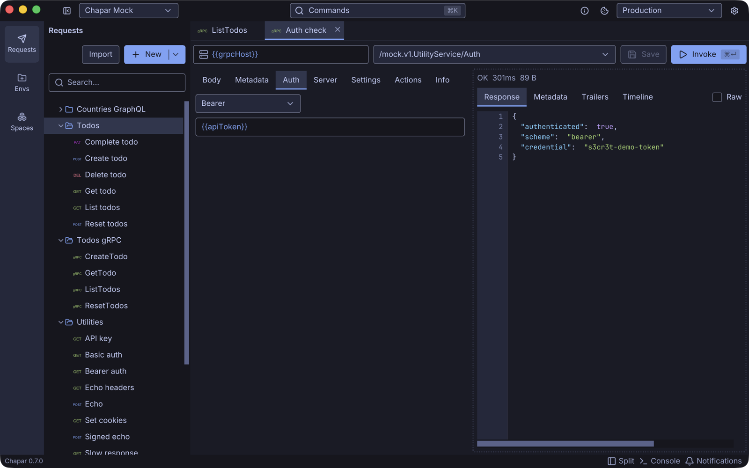Open the New request type dropdown arrow
The width and height of the screenshot is (749, 468).
coord(176,54)
